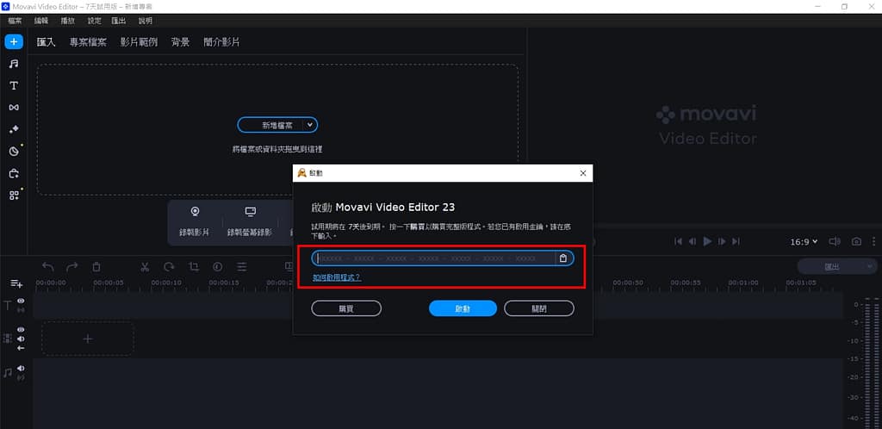Click the Rotate icon in timeline toolbar
This screenshot has width=882, height=429.
pyautogui.click(x=170, y=266)
